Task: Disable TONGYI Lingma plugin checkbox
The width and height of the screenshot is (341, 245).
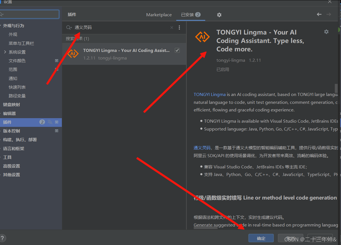Action: point(177,50)
